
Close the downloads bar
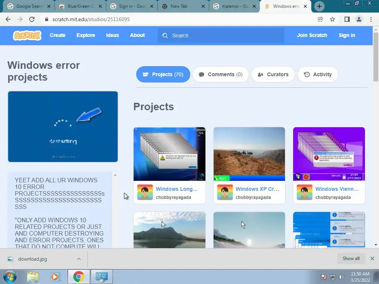pos(372,258)
